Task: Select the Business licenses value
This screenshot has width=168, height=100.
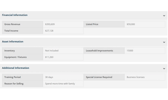Action: pos(136,77)
